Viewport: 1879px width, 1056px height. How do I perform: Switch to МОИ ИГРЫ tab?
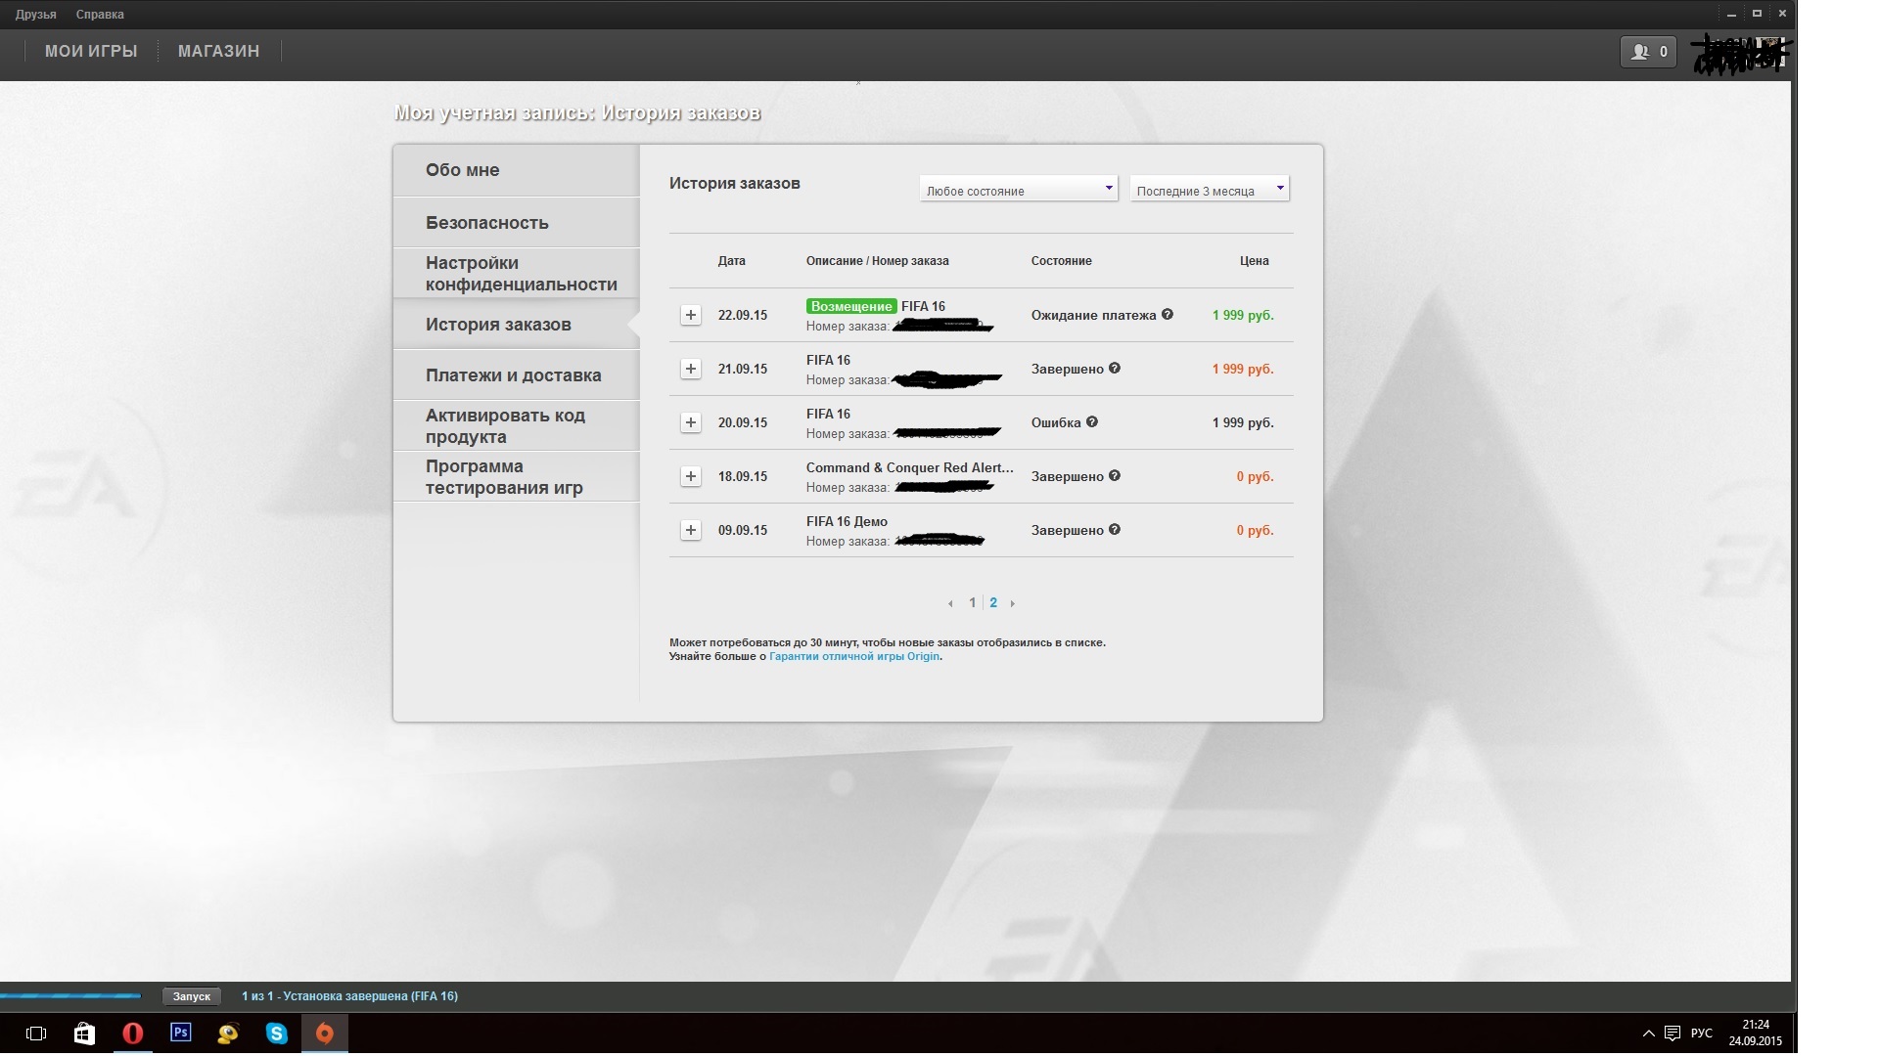91,51
